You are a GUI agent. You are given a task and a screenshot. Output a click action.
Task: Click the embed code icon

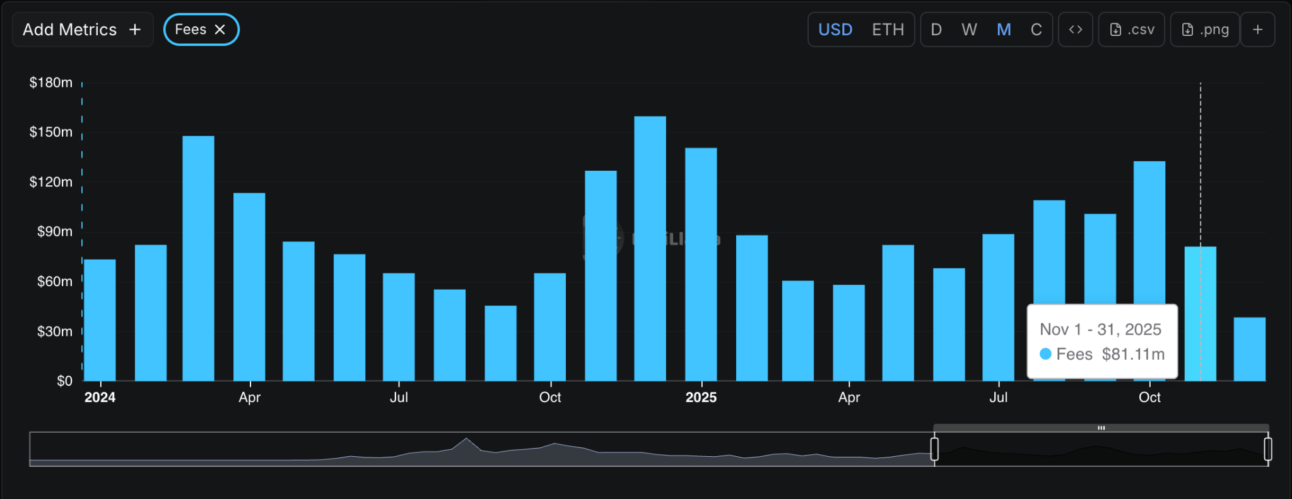coord(1076,30)
